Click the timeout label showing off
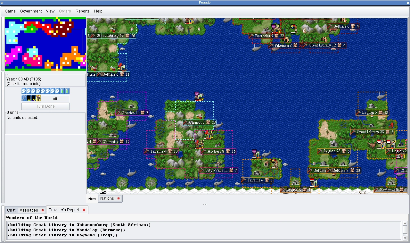Screen dimensions: 410x243 click(x=55, y=98)
